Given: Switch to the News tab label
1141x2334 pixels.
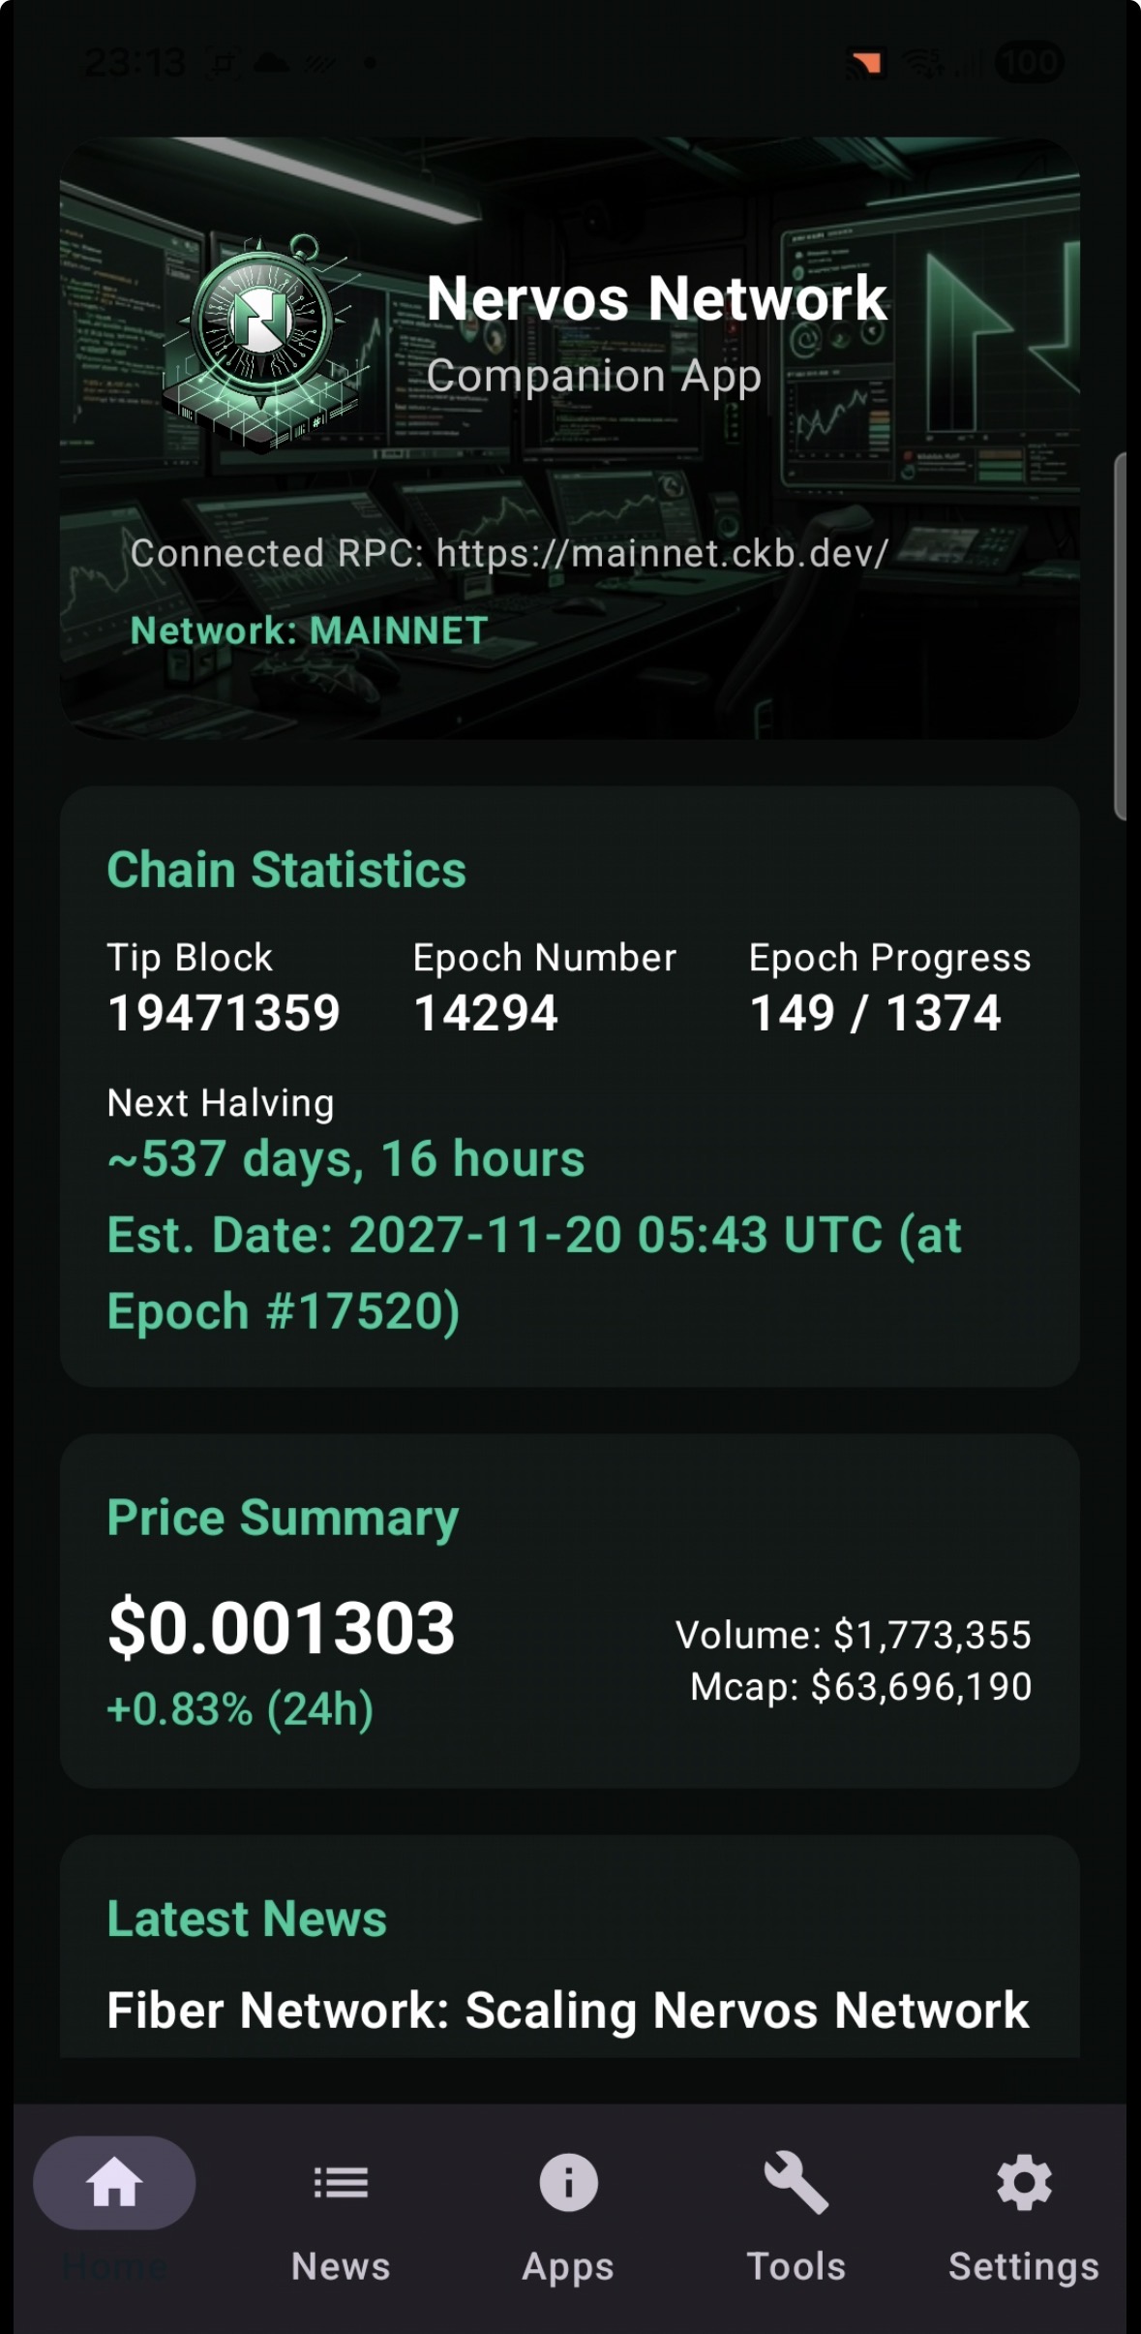Looking at the screenshot, I should pyautogui.click(x=341, y=2266).
